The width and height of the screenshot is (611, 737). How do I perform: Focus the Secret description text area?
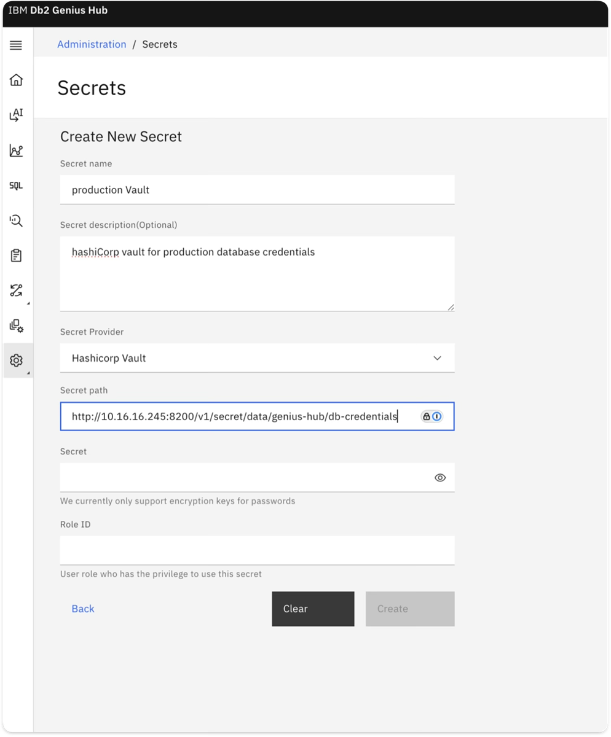click(x=257, y=274)
